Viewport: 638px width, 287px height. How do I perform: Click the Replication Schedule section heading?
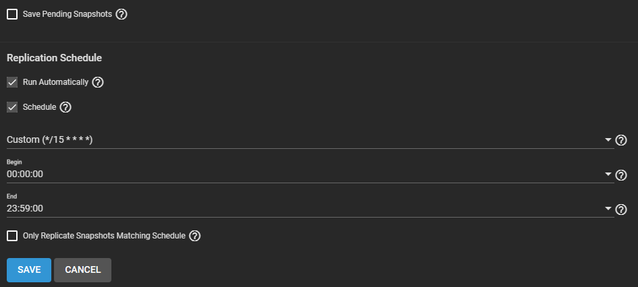[x=54, y=58]
